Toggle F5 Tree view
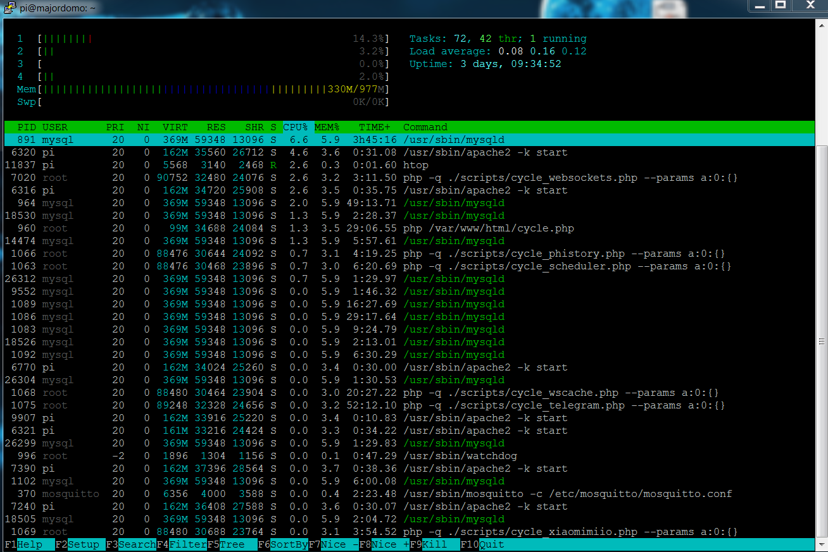 pos(232,544)
